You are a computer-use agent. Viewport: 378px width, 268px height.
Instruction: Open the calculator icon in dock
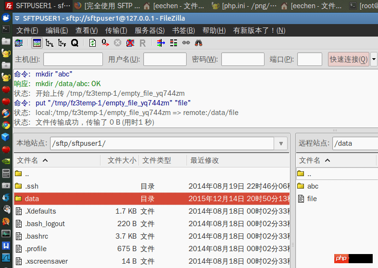coord(6,173)
